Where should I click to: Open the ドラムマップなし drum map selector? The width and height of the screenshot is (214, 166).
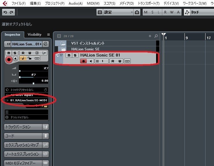[26, 117]
